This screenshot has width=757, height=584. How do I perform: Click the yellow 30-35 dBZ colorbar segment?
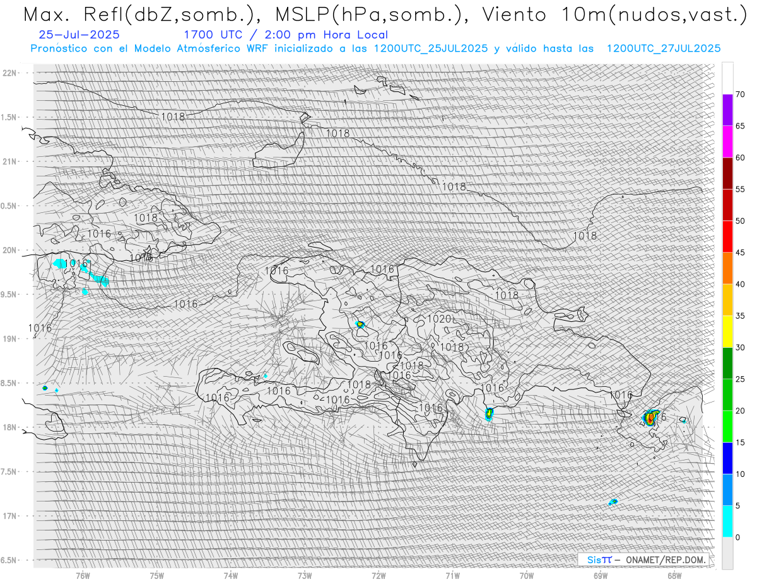727,331
